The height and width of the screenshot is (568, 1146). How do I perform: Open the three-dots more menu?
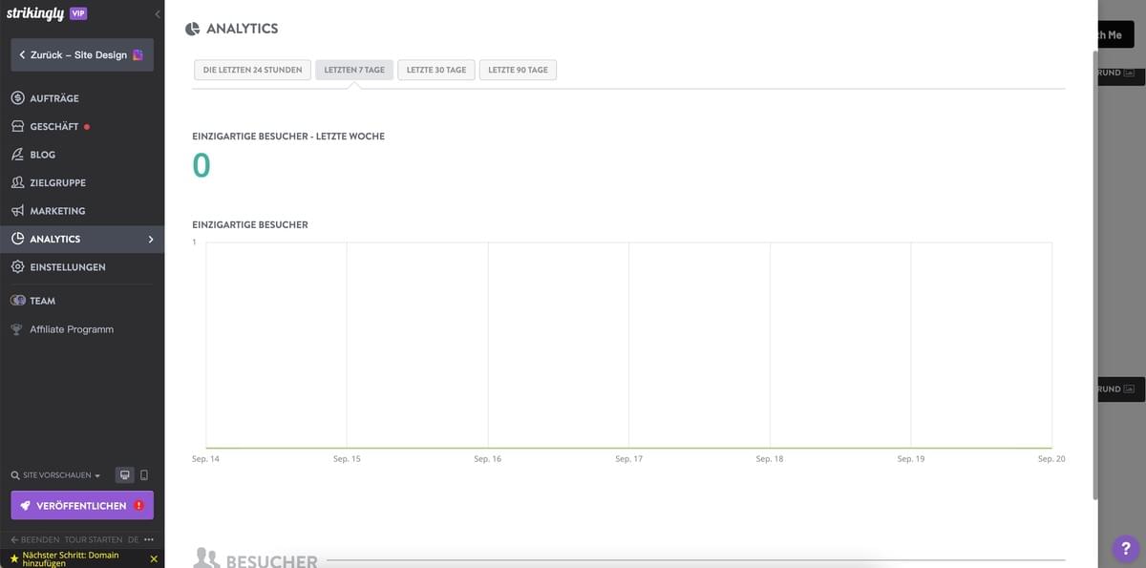[x=149, y=540]
